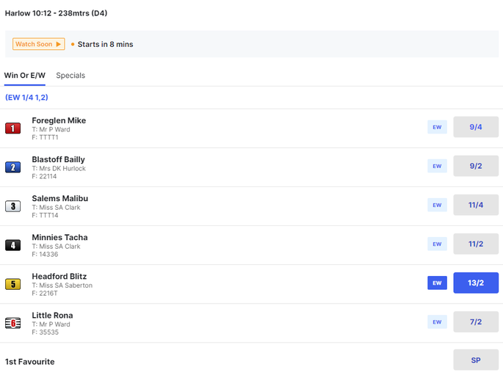Click the yellow trap 5 icon
This screenshot has height=375, width=503.
pos(12,284)
